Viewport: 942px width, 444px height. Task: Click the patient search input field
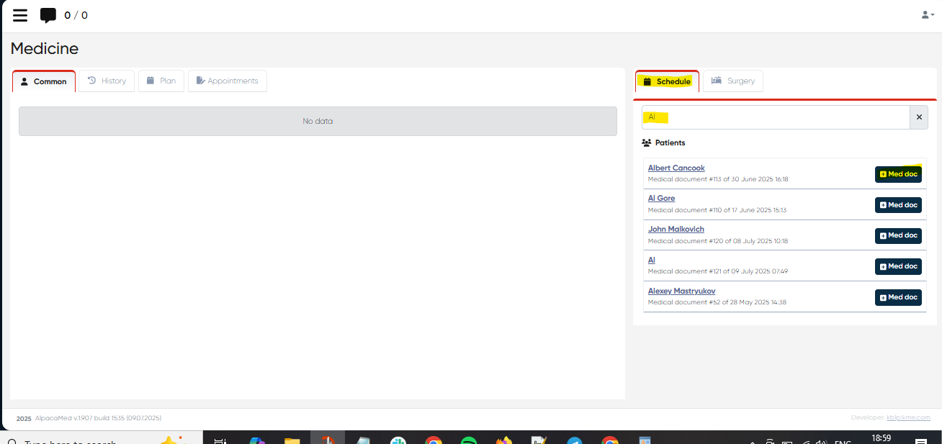(775, 117)
